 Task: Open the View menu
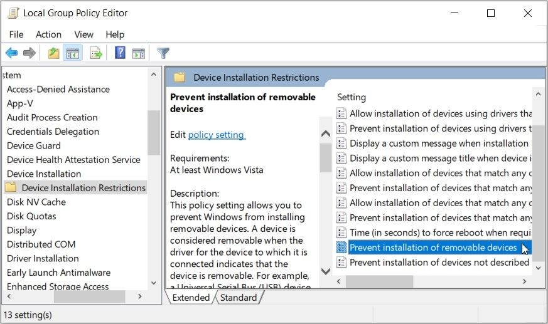tap(83, 34)
